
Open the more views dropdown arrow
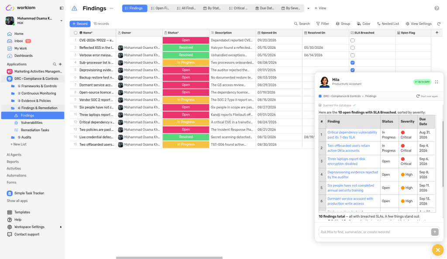(x=308, y=9)
